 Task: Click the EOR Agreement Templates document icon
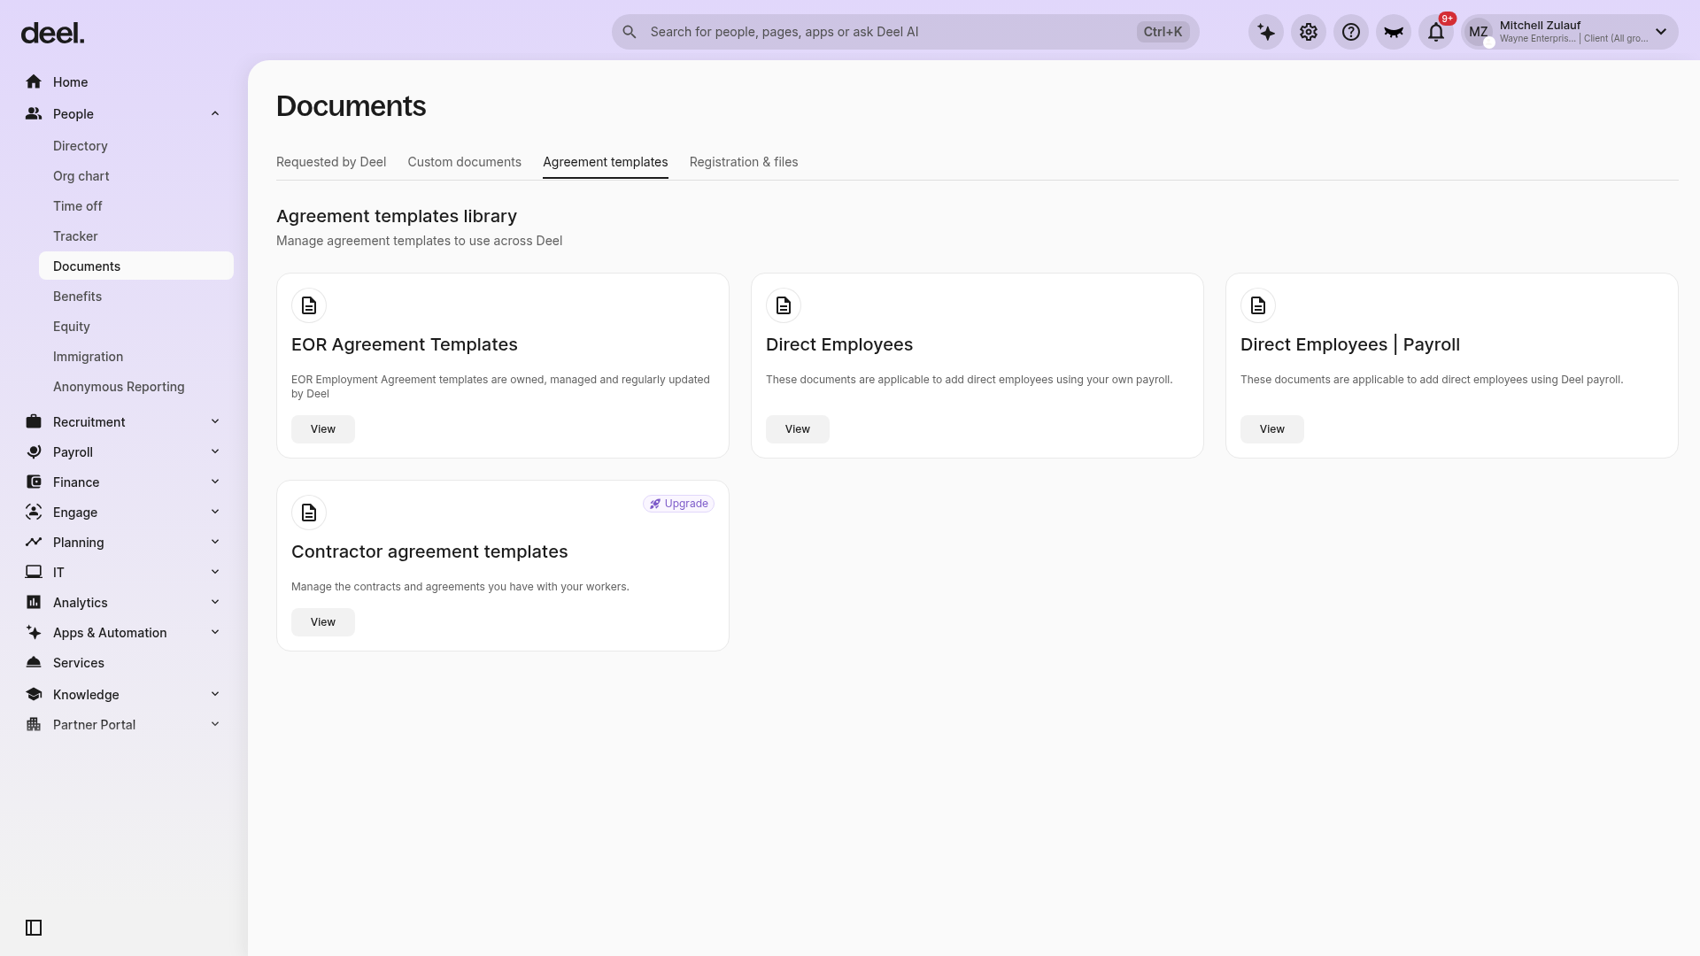pos(309,305)
